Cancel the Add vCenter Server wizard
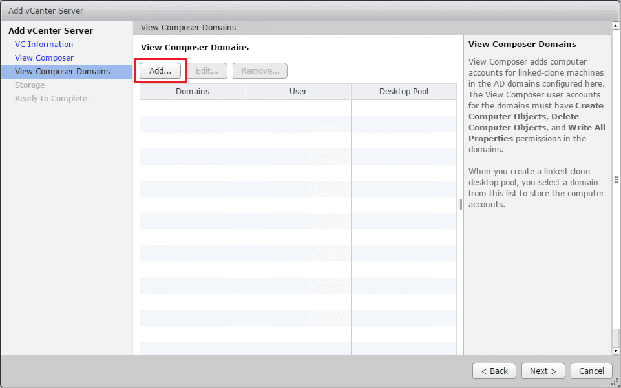The width and height of the screenshot is (621, 388). 591,371
